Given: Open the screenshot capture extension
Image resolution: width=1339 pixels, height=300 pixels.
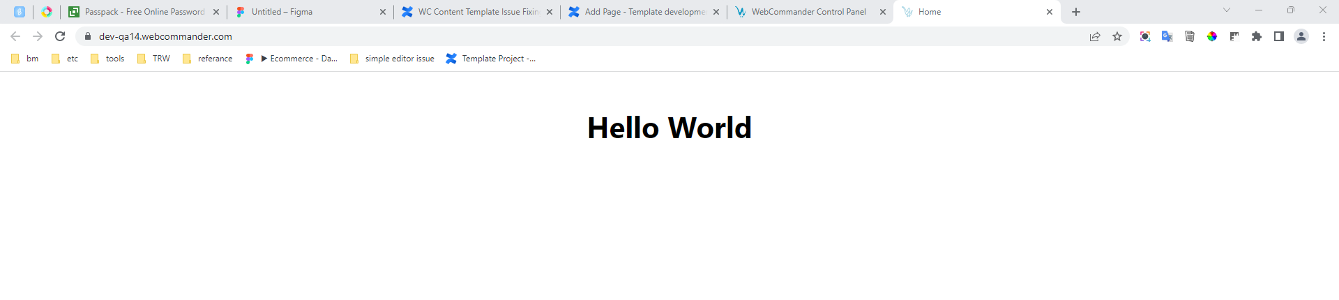Looking at the screenshot, I should tap(1145, 36).
